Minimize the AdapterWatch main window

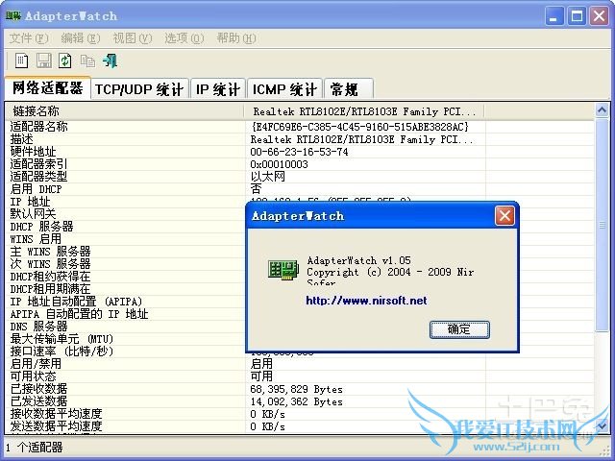pyautogui.click(x=553, y=16)
